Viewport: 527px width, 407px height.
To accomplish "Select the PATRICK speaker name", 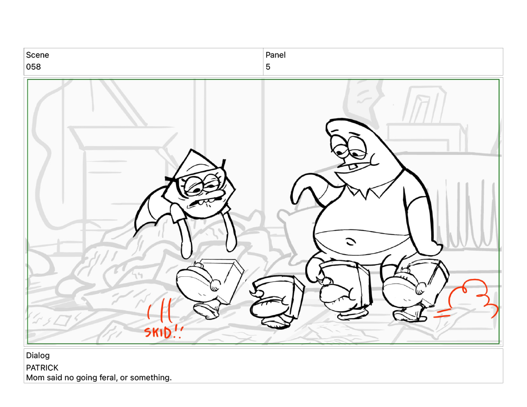I will (42, 368).
